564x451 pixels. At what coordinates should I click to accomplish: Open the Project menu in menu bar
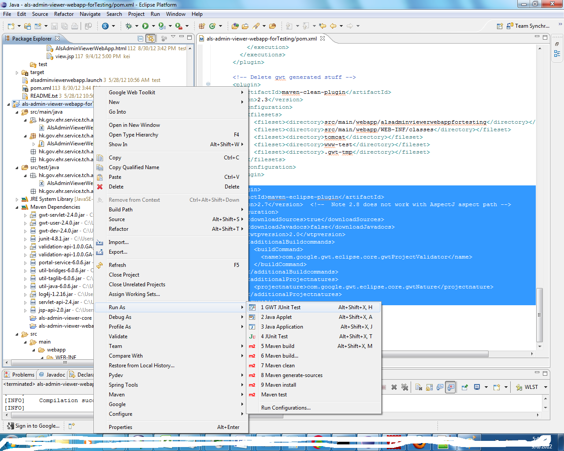[x=136, y=14]
